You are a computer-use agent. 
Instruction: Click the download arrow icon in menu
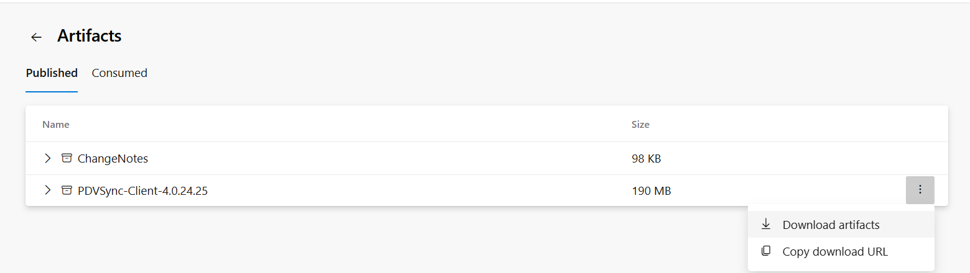tap(766, 225)
